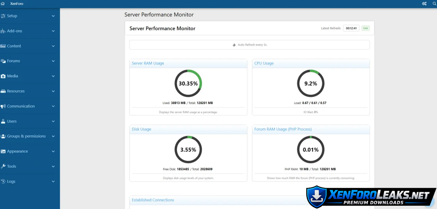Toggle Auto Refresh every 5s bar

click(249, 45)
